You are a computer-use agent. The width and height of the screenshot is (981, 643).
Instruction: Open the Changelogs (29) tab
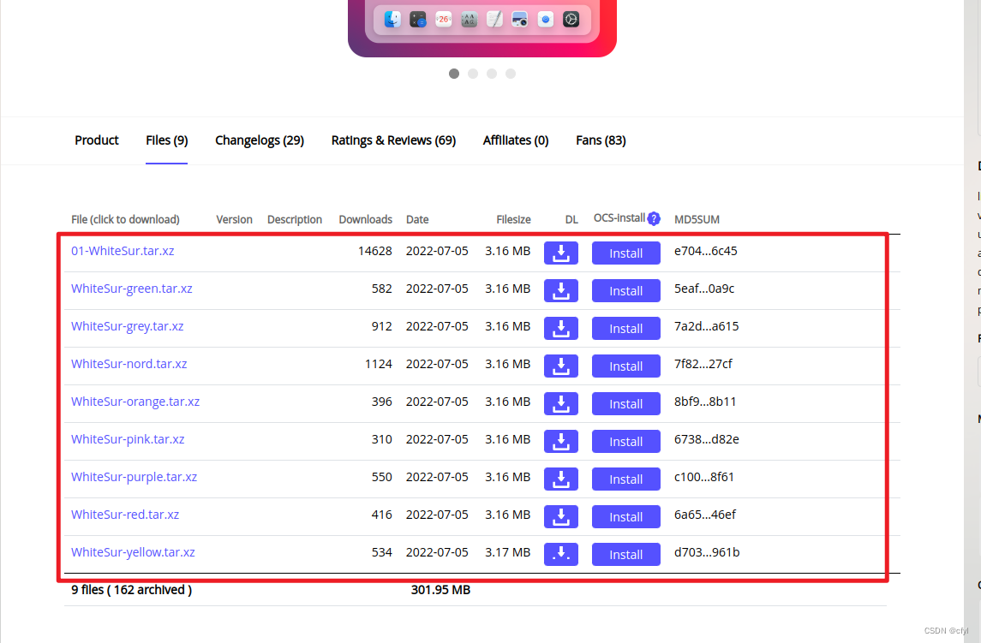260,140
